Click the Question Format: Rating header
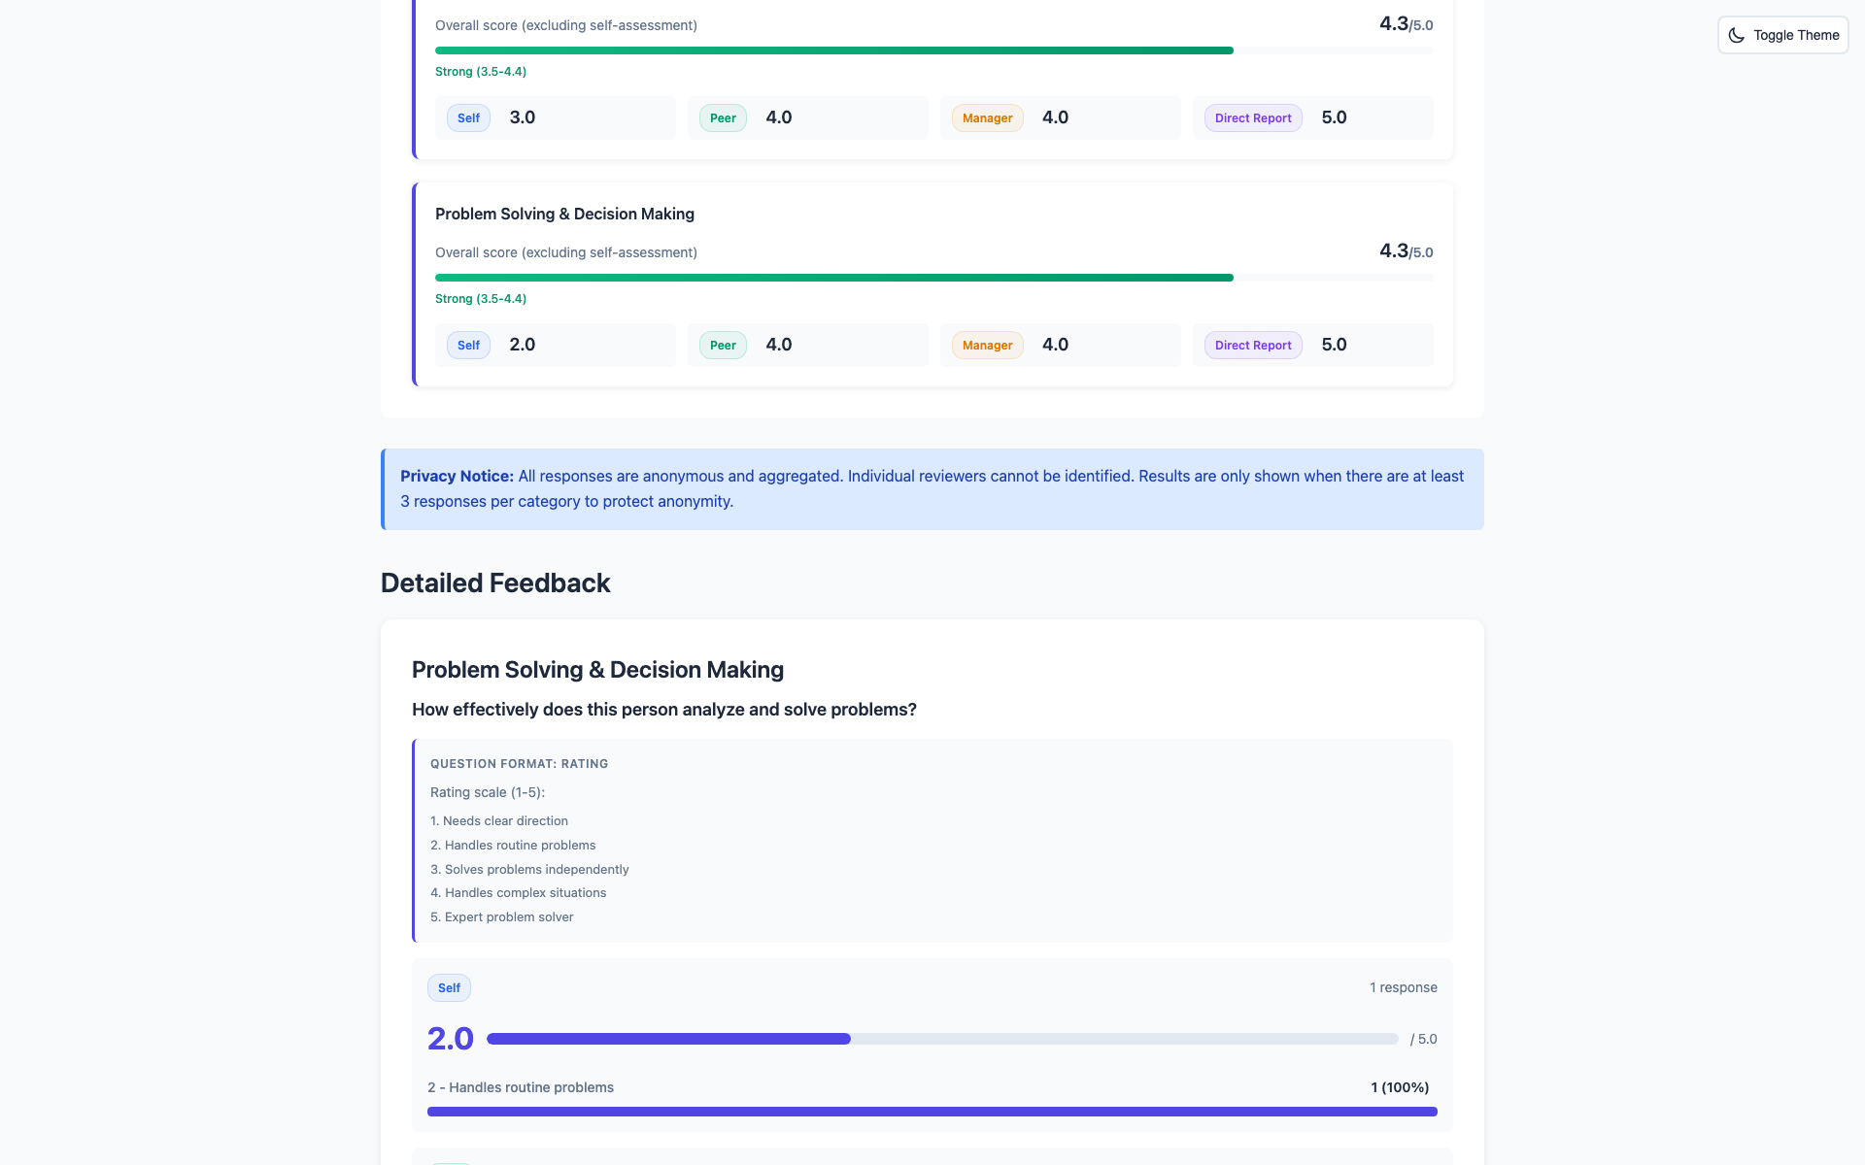The image size is (1865, 1165). [x=519, y=763]
